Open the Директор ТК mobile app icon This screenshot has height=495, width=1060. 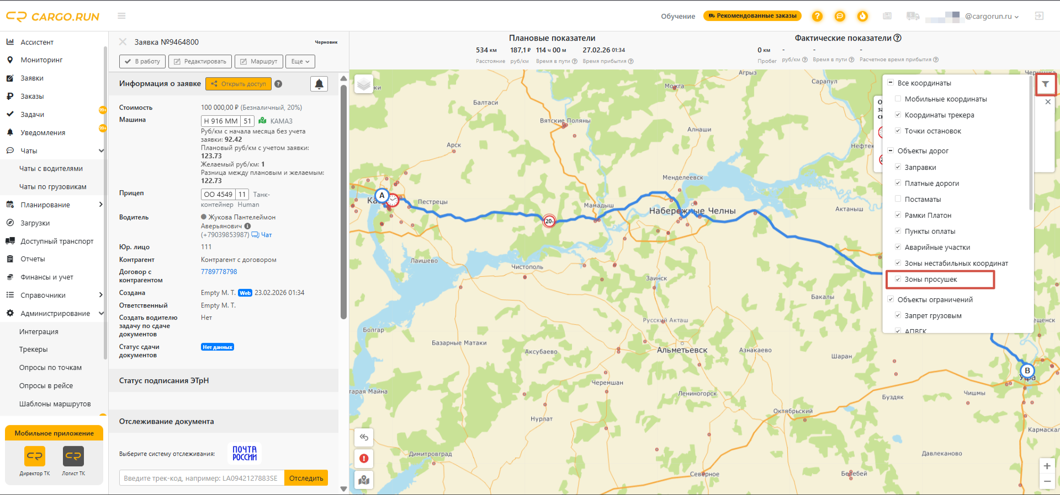pyautogui.click(x=35, y=456)
